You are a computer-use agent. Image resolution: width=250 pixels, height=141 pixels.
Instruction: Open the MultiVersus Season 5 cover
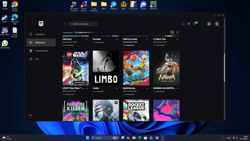(136, 68)
